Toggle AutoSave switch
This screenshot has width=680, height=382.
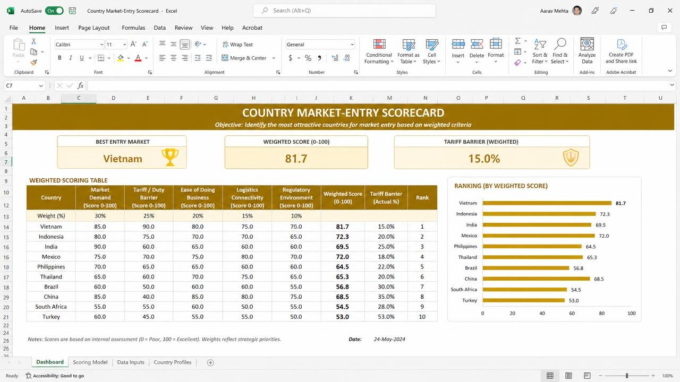(x=54, y=11)
